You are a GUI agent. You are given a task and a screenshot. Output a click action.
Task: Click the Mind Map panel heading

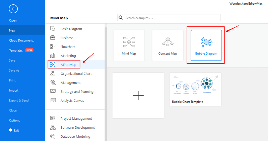59,18
